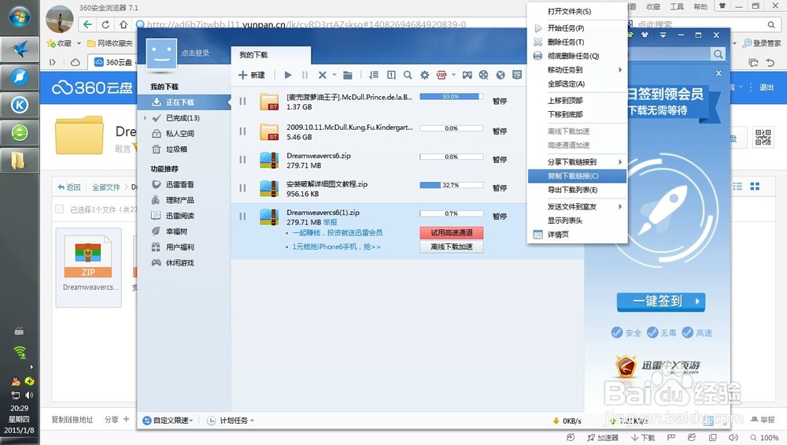This screenshot has height=445, width=787.
Task: Click the gamepad toolbar icon
Action: point(467,76)
